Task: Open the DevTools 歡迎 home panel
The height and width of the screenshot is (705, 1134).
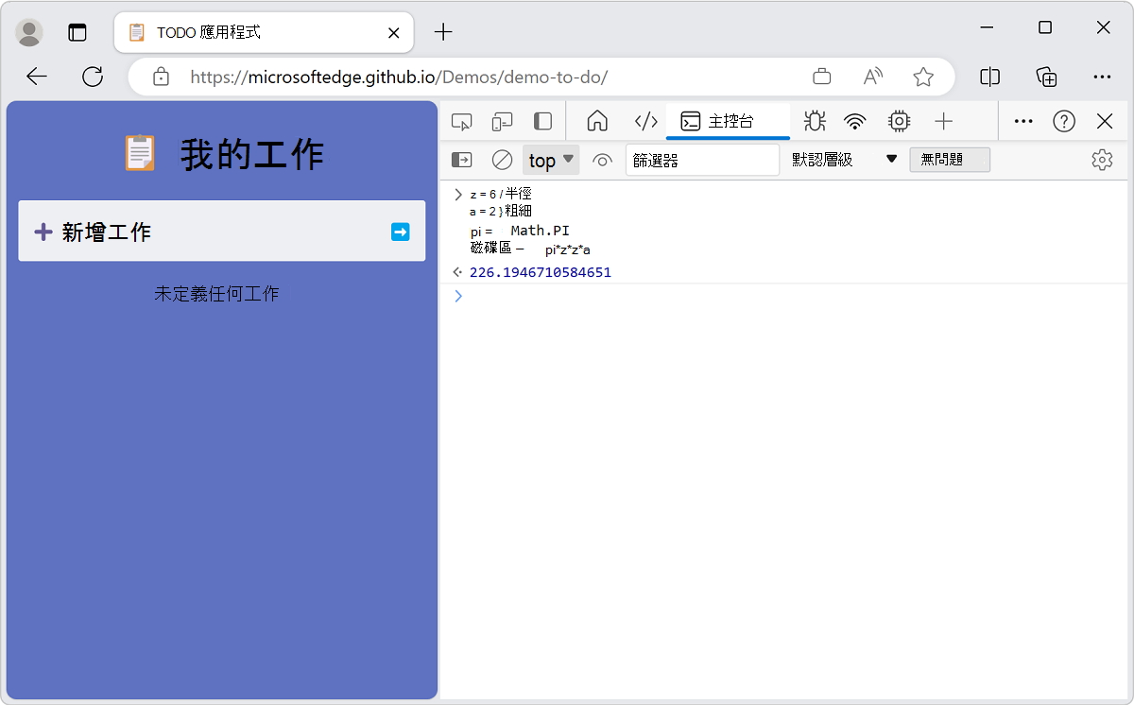Action: tap(598, 121)
